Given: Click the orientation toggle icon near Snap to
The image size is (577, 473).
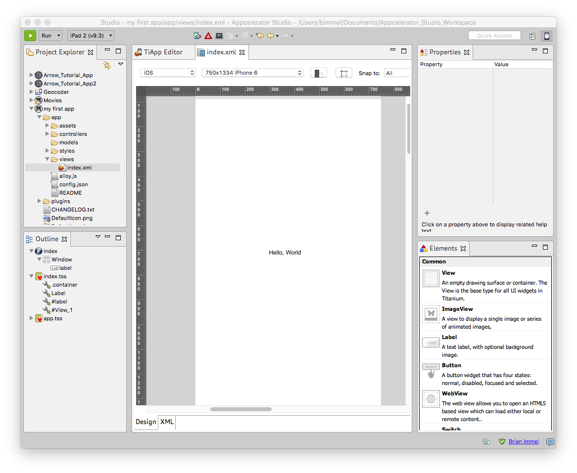Looking at the screenshot, I should pyautogui.click(x=318, y=72).
